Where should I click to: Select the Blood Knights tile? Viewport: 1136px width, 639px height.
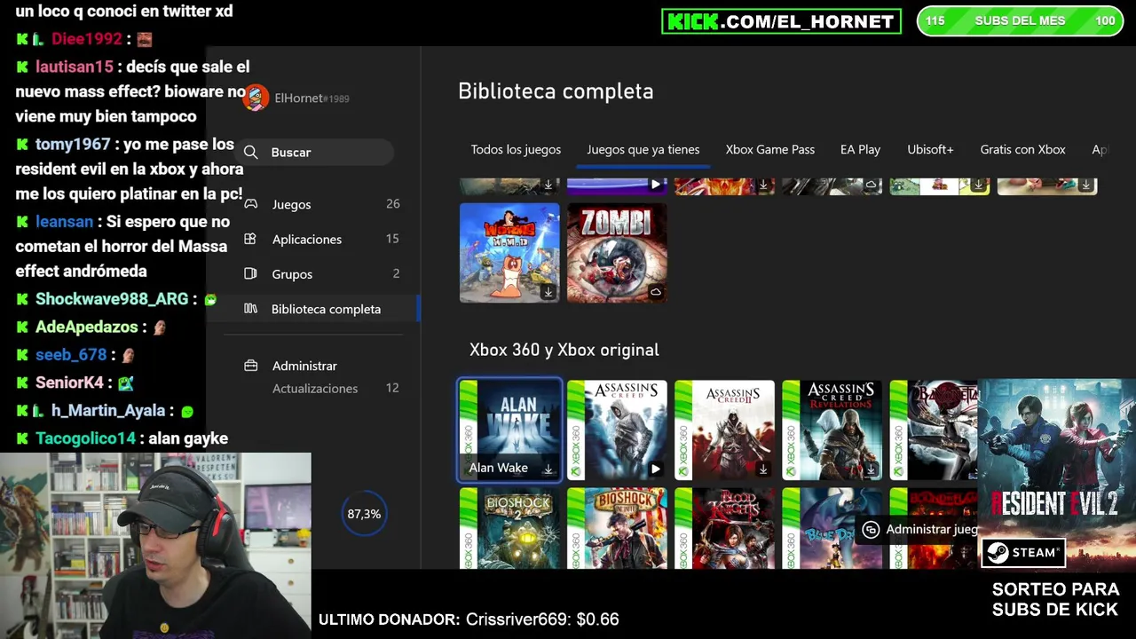click(724, 528)
